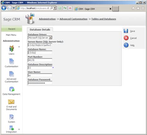
Task: Click the Administration heading in the sidebar
Action: [11, 41]
